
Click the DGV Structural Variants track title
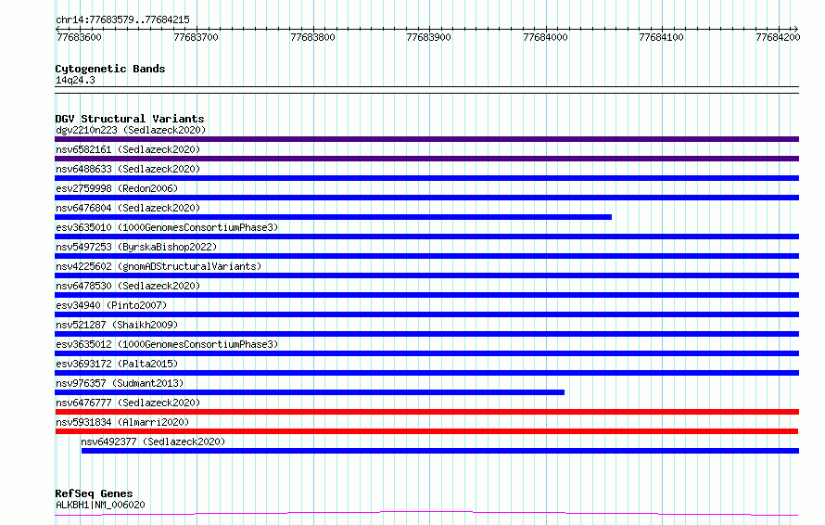point(130,119)
